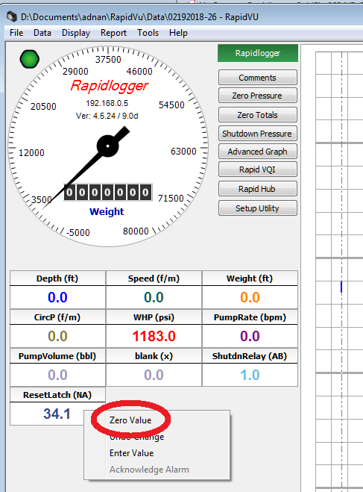Click the ShutdnRelay (AB) value 1.0
Viewport: 363px width, 492px height.
pyautogui.click(x=250, y=375)
